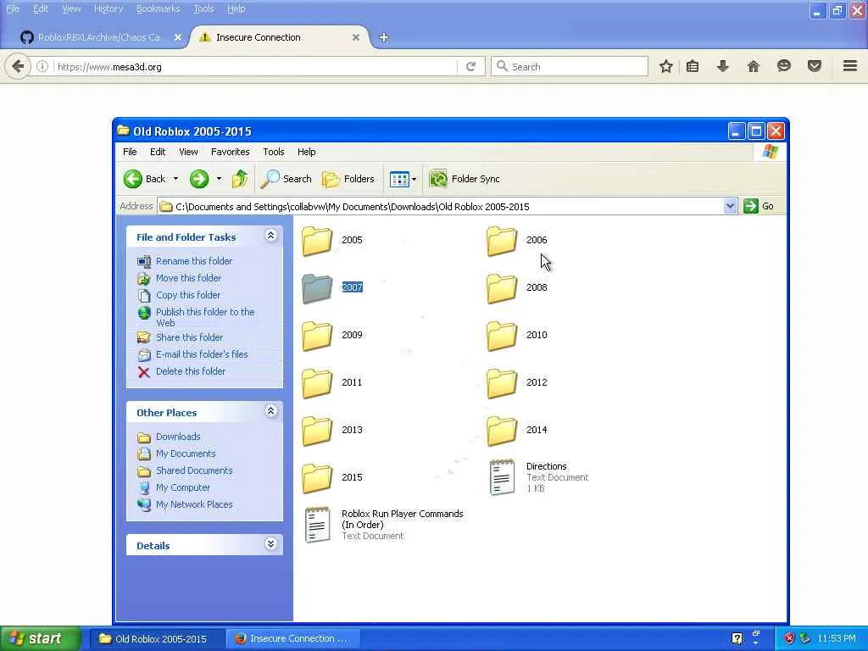Open My Network Places link
868x651 pixels.
[194, 505]
